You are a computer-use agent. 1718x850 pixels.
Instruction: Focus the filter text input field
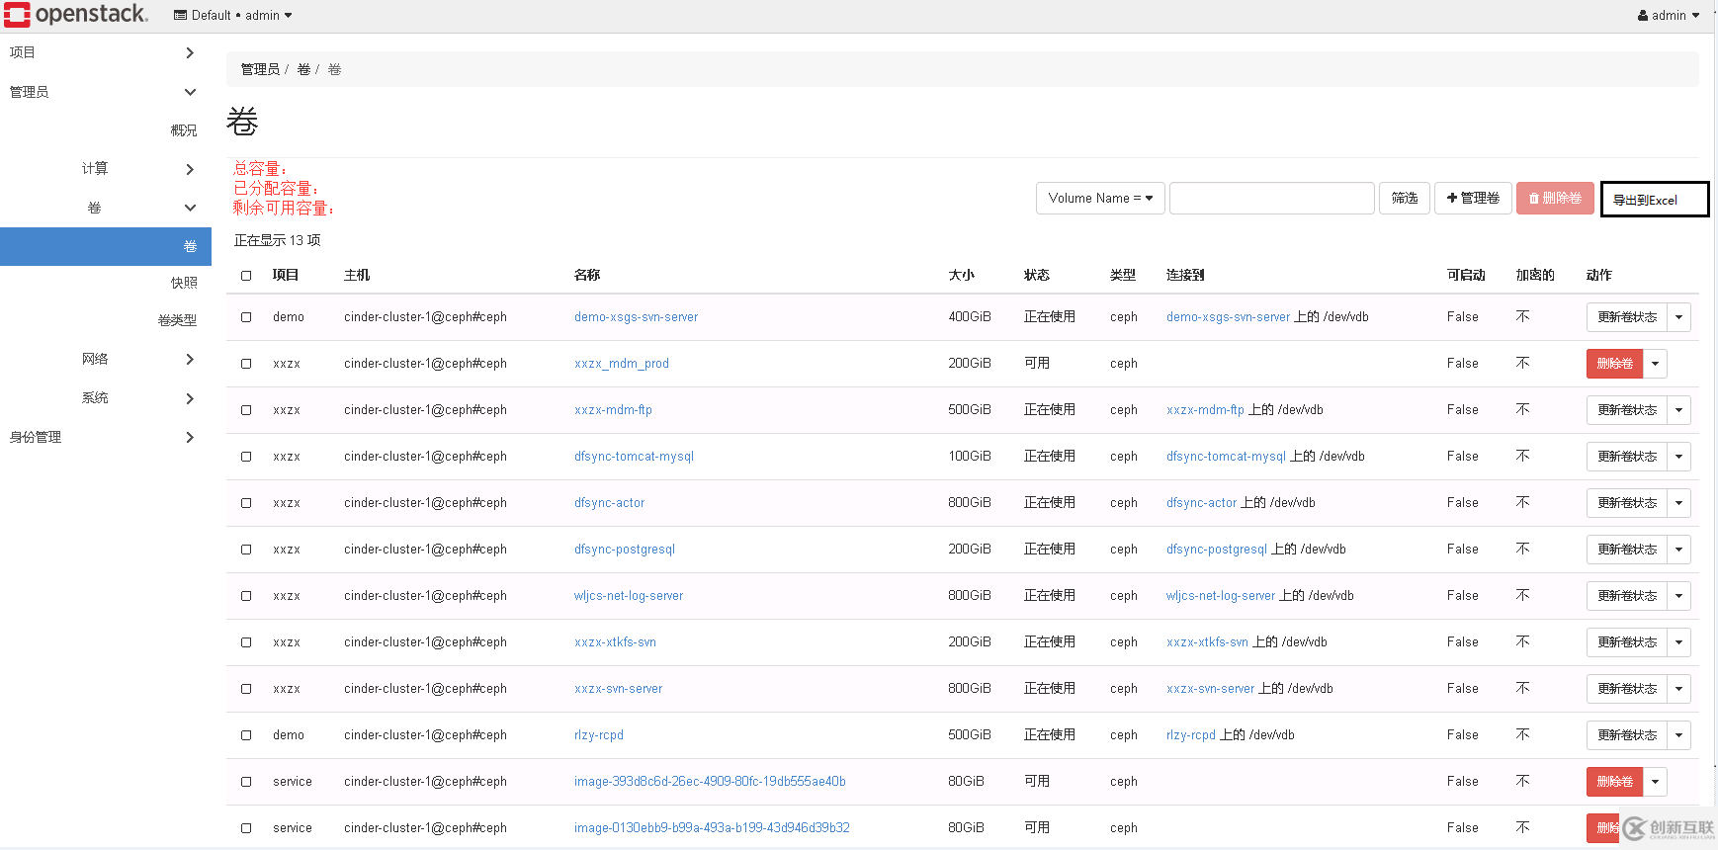(1271, 198)
